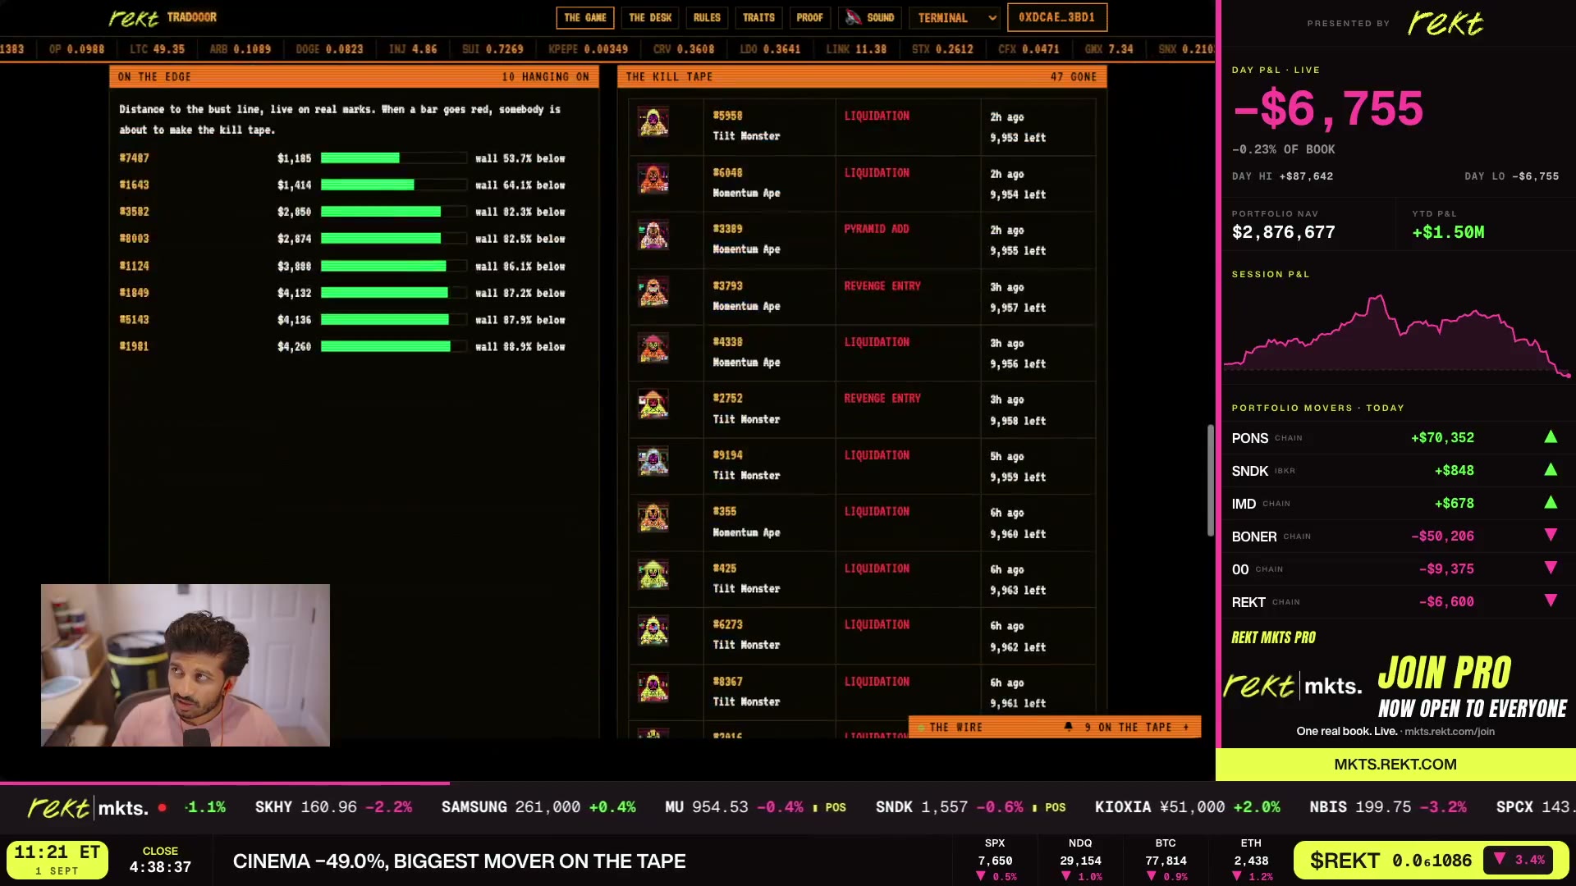Open the mkts.rekt.com/join link
The width and height of the screenshot is (1576, 886).
(1449, 731)
